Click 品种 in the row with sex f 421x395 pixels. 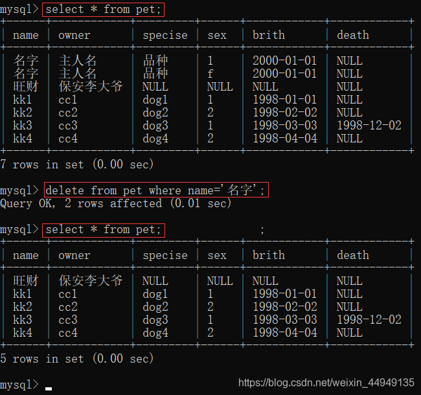[155, 74]
